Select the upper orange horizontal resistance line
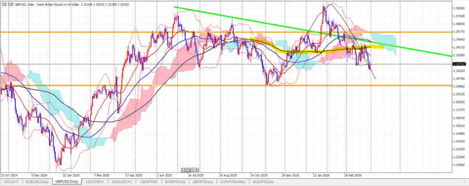The width and height of the screenshot is (469, 186). click(x=92, y=32)
